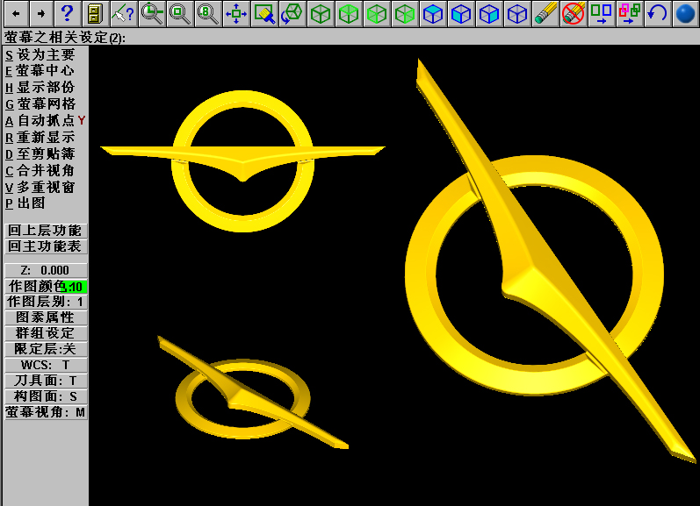
Task: Select the Analyze tool (cursor with question mark)
Action: point(124,13)
